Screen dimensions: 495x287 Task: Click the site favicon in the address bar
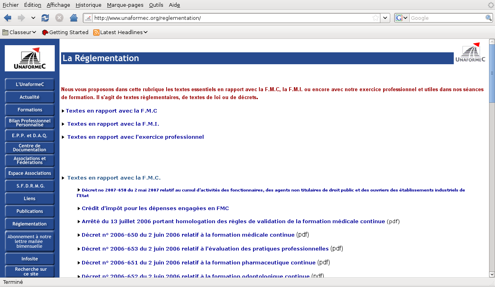click(x=88, y=18)
